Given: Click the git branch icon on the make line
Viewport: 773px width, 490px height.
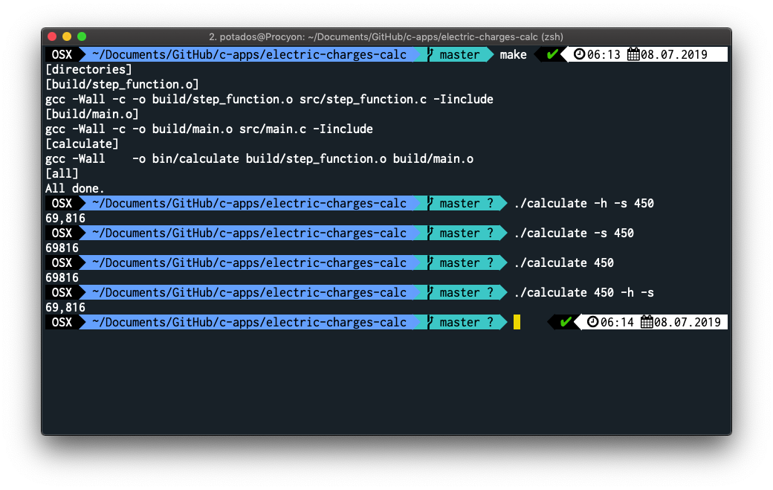Looking at the screenshot, I should coord(429,55).
